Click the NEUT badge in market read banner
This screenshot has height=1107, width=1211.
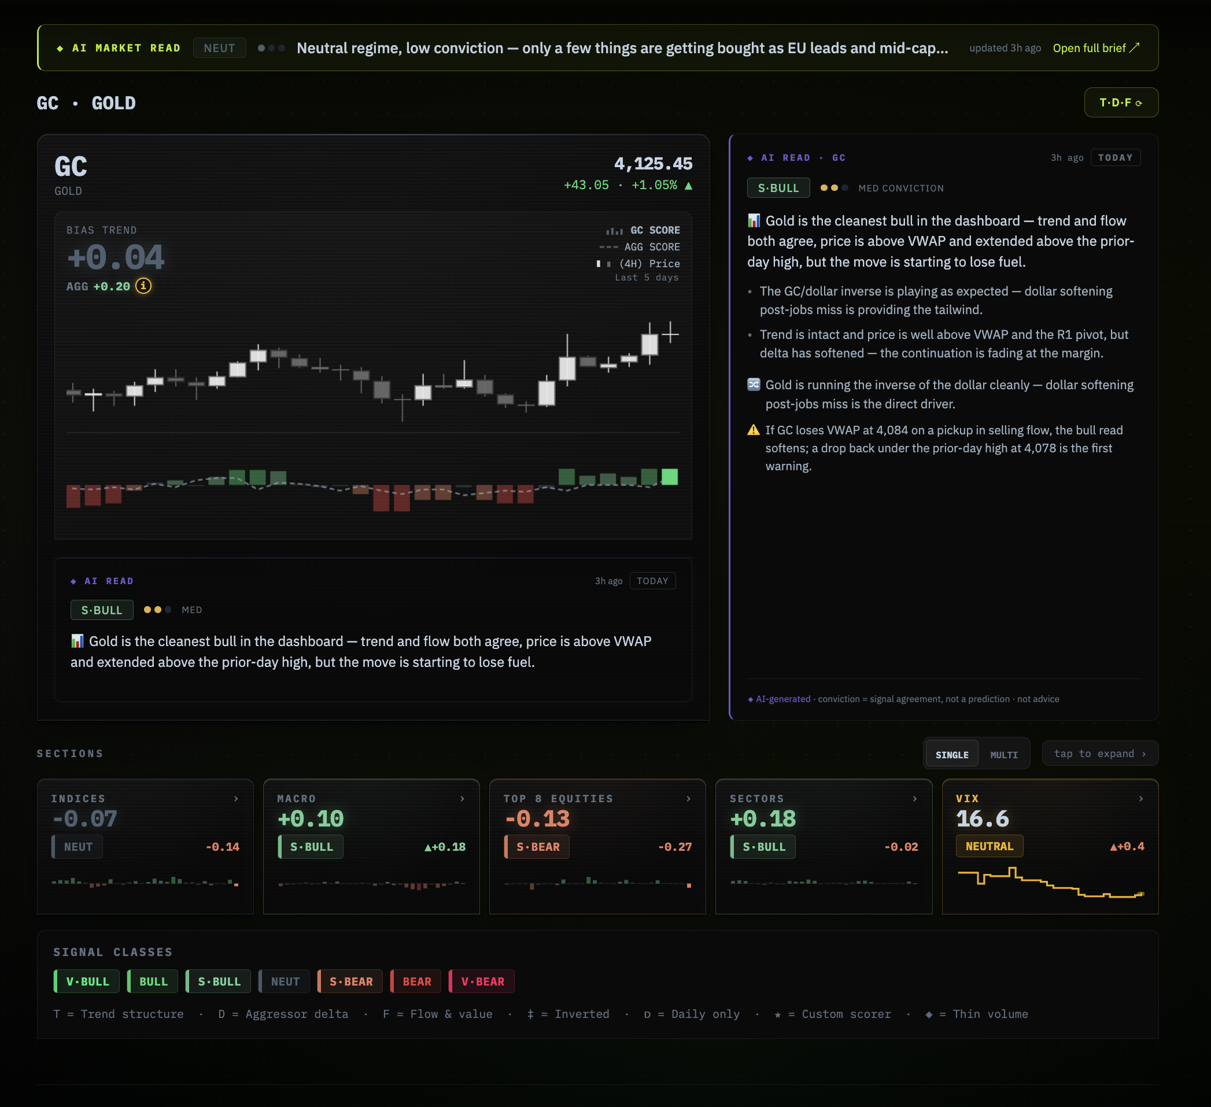click(x=219, y=48)
